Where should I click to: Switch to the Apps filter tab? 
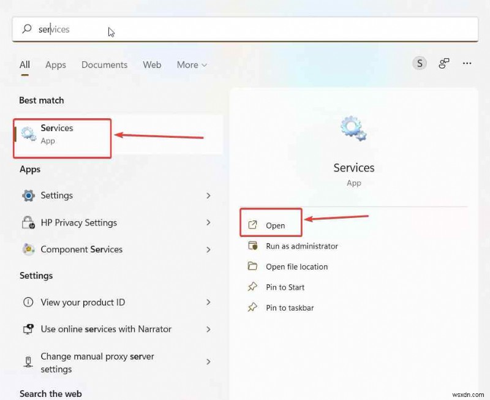point(56,65)
